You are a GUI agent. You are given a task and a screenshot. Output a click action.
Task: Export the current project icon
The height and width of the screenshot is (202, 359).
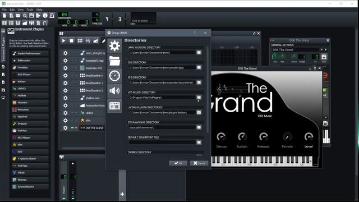click(38, 16)
